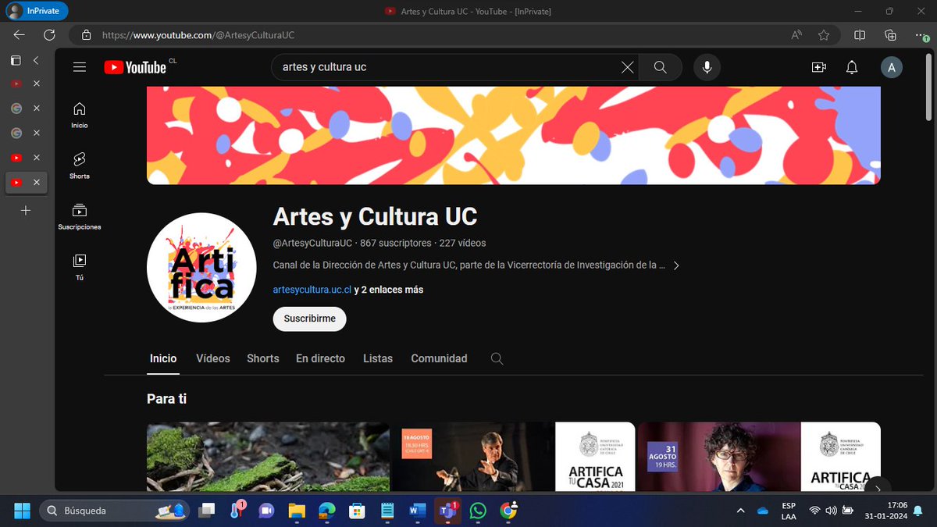Screen dimensions: 937x527
Task: Open the OneDrive tray icon
Action: pos(763,511)
